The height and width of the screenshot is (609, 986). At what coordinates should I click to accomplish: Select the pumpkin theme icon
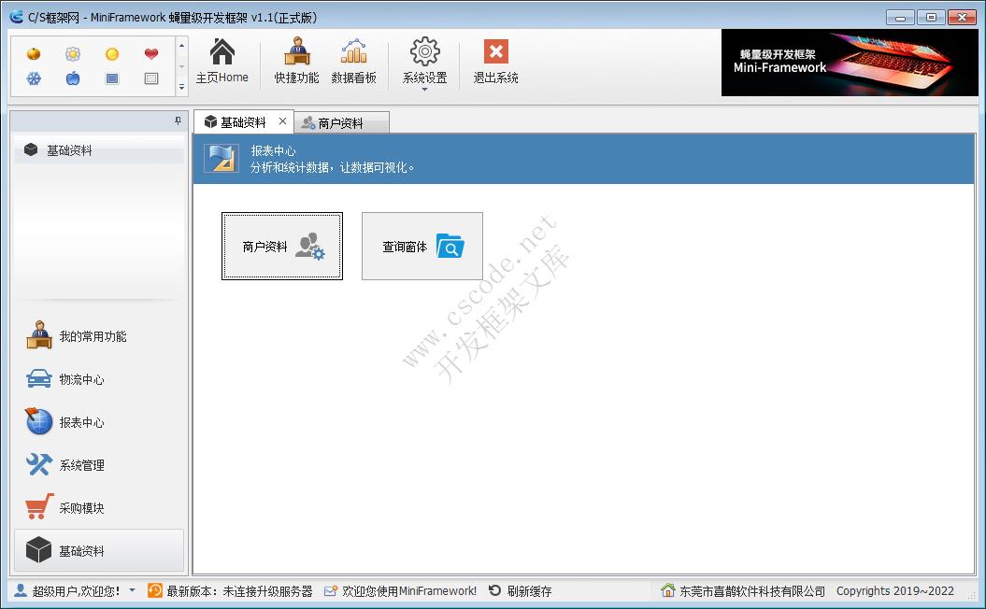(x=34, y=54)
